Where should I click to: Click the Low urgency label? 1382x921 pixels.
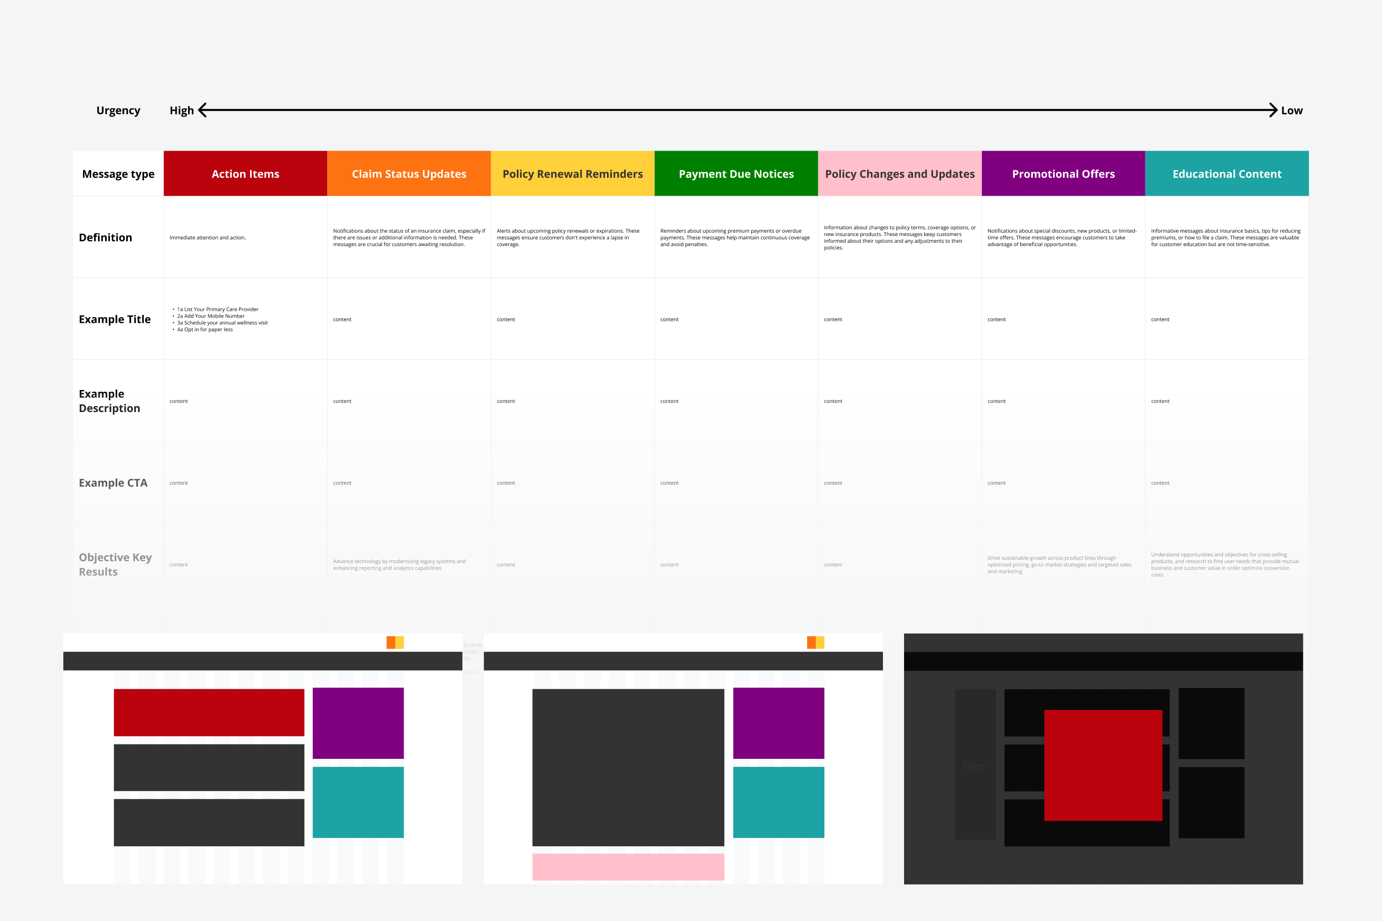(x=1291, y=110)
